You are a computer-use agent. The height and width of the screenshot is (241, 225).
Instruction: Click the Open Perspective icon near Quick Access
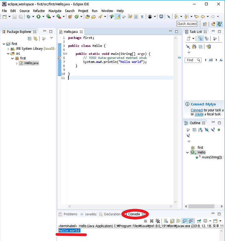pyautogui.click(x=205, y=24)
